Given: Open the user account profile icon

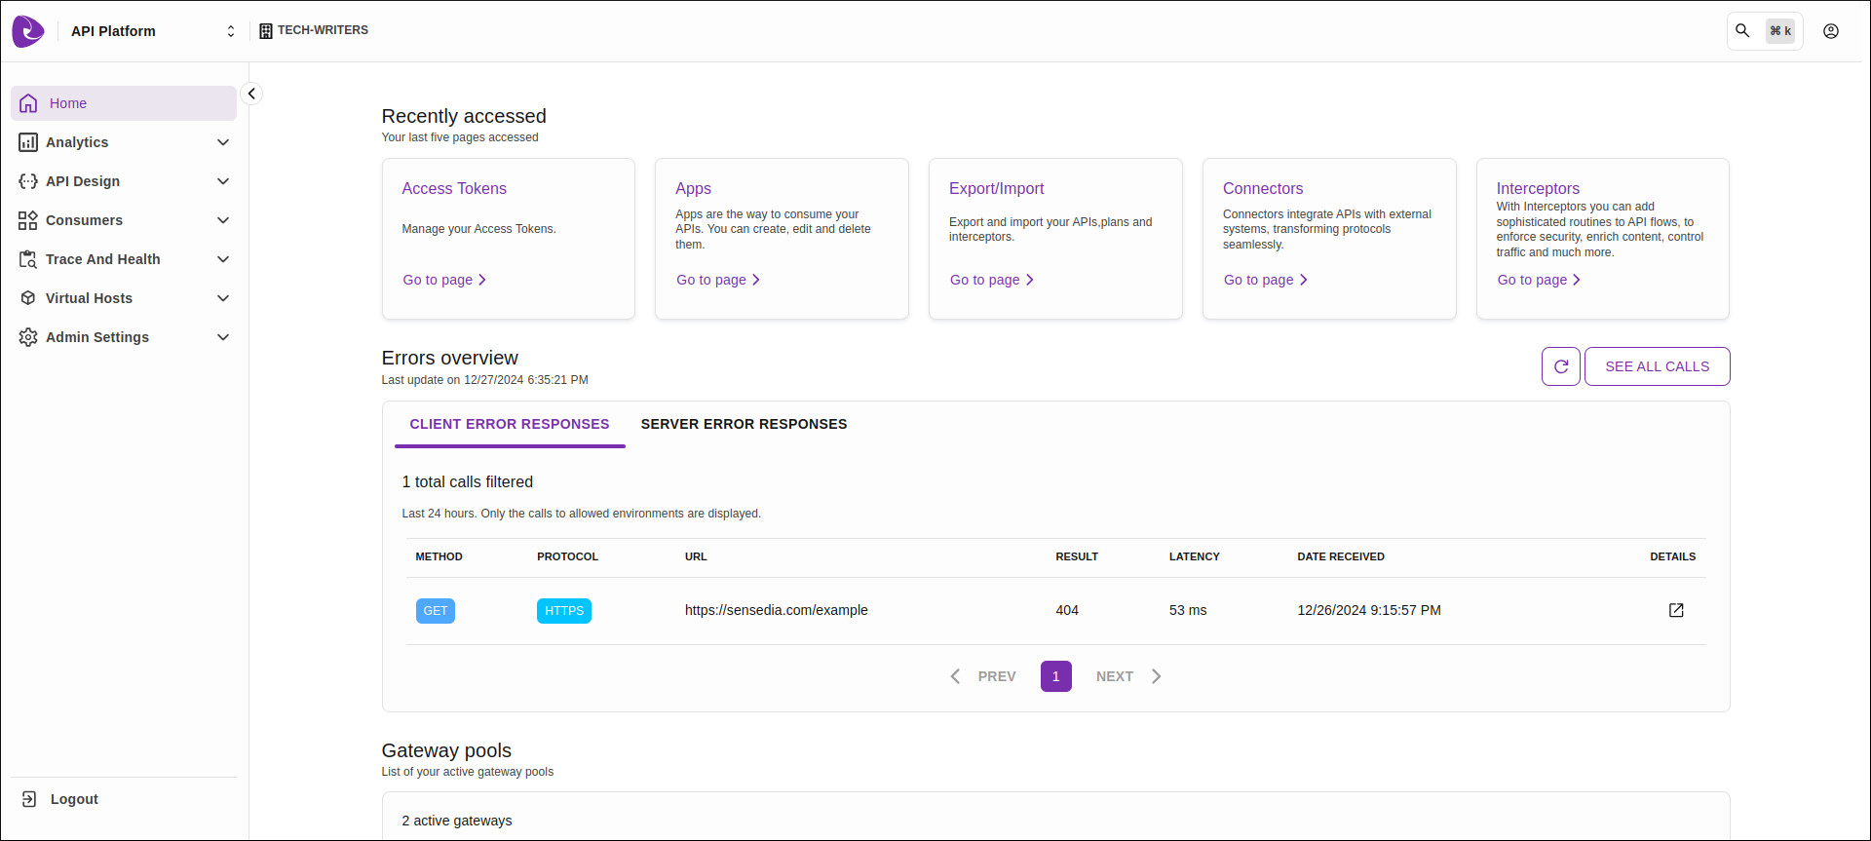Looking at the screenshot, I should (1831, 31).
